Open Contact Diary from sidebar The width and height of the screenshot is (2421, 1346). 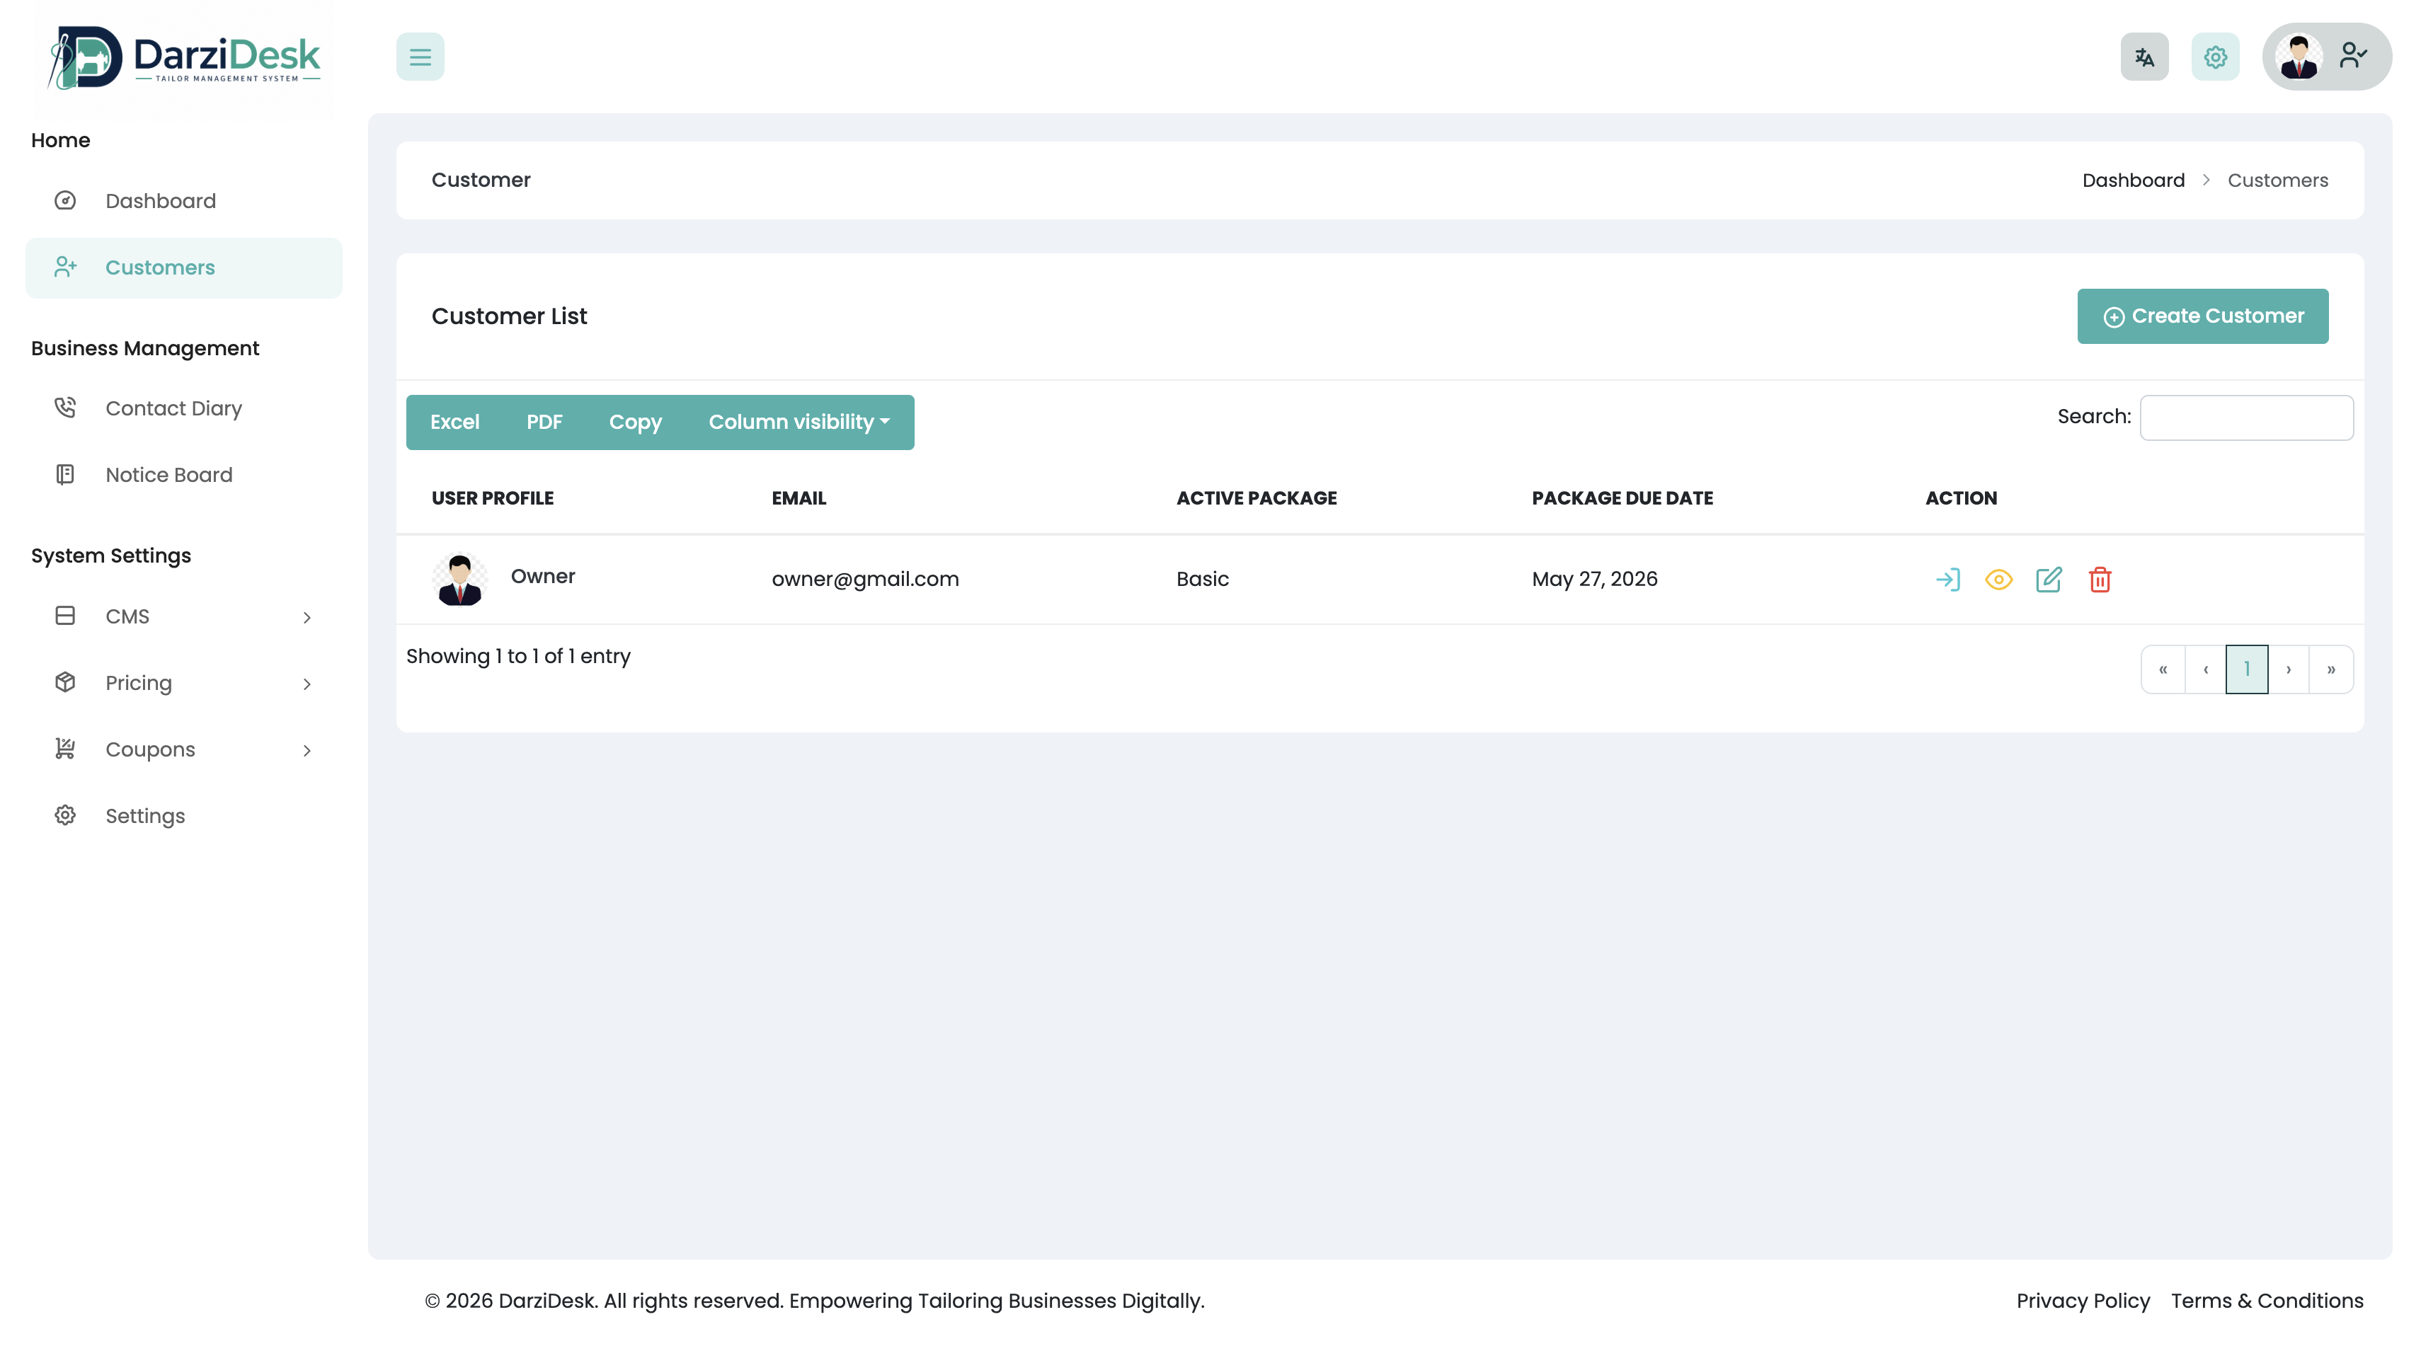174,408
